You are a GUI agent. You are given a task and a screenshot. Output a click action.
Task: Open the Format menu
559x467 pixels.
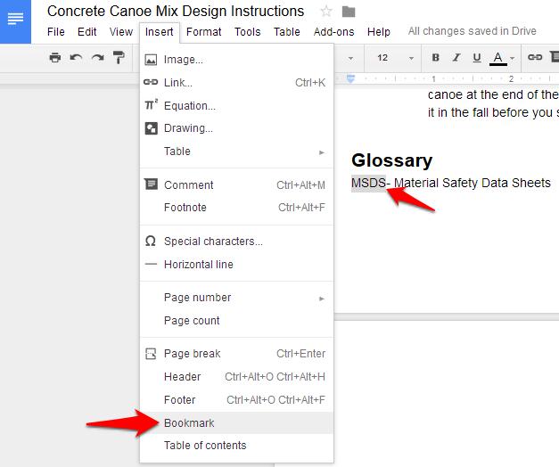point(203,32)
